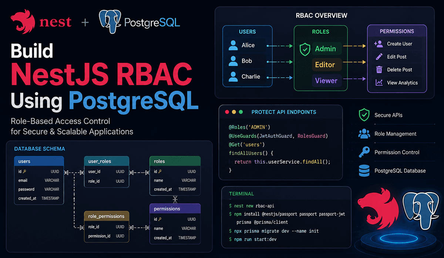Screen dimensions: 444x258
Task: Click the 'npx prisma migrate dev' terminal line
Action: click(274, 231)
